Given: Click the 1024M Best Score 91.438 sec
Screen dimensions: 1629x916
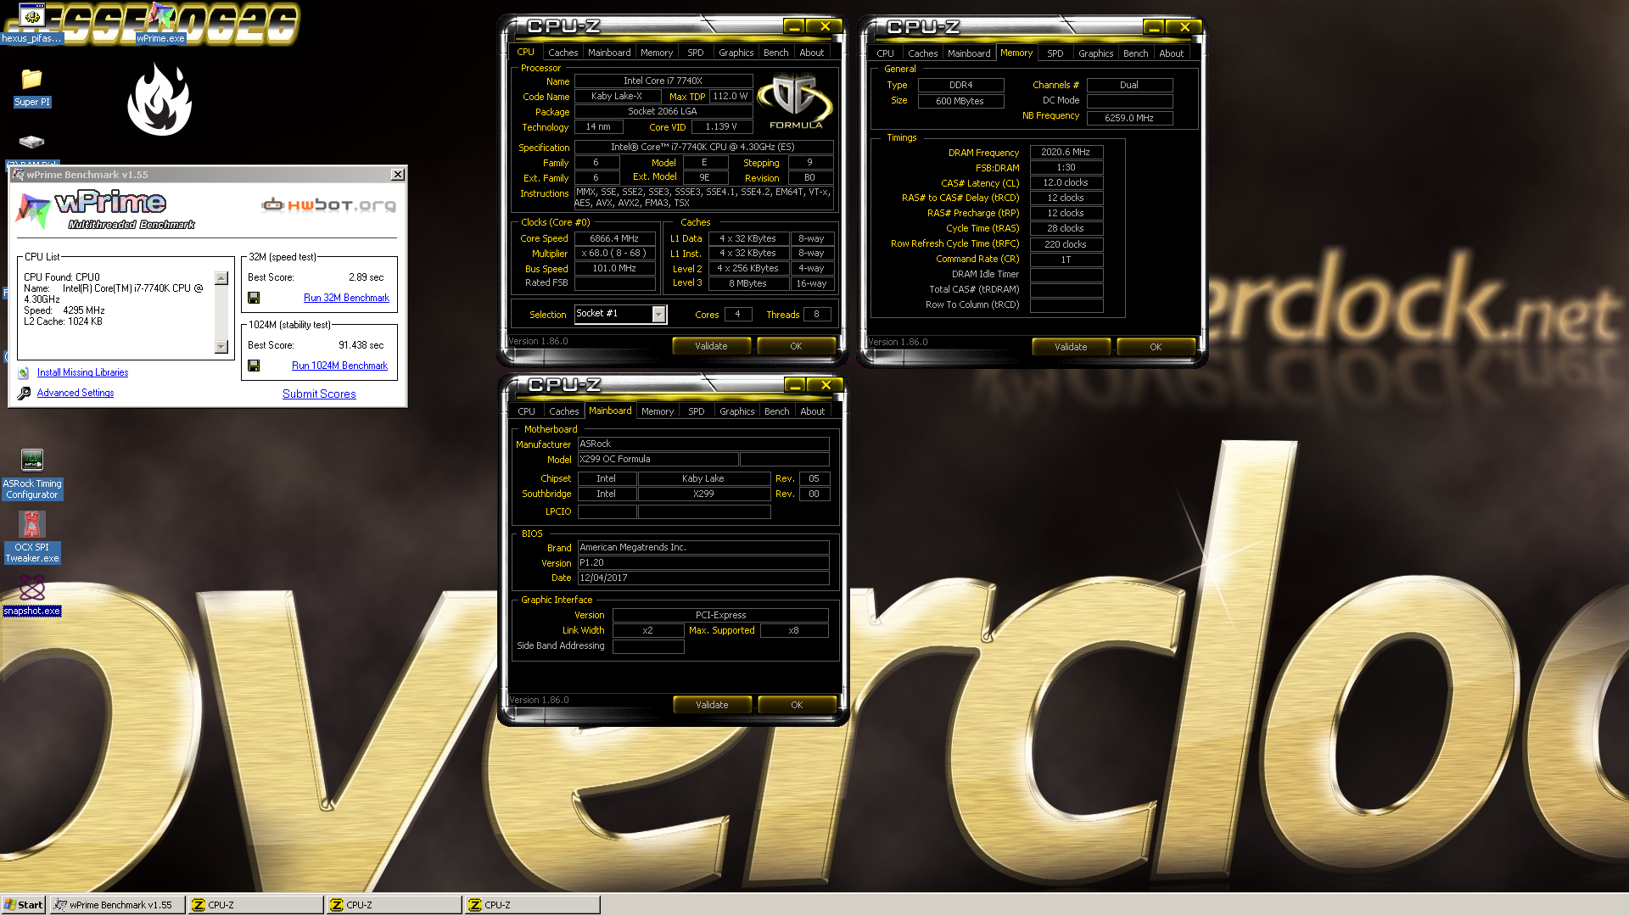Looking at the screenshot, I should 361,346.
